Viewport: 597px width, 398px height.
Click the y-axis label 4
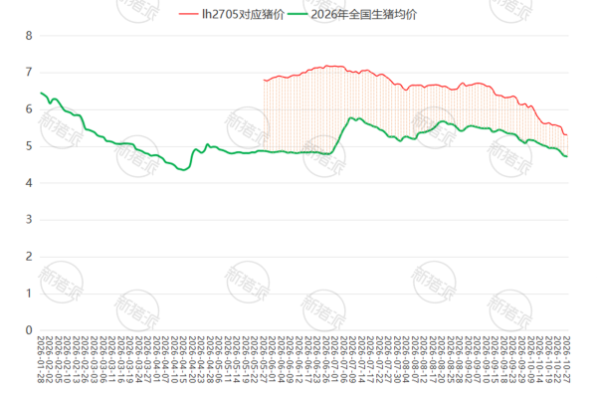click(29, 183)
